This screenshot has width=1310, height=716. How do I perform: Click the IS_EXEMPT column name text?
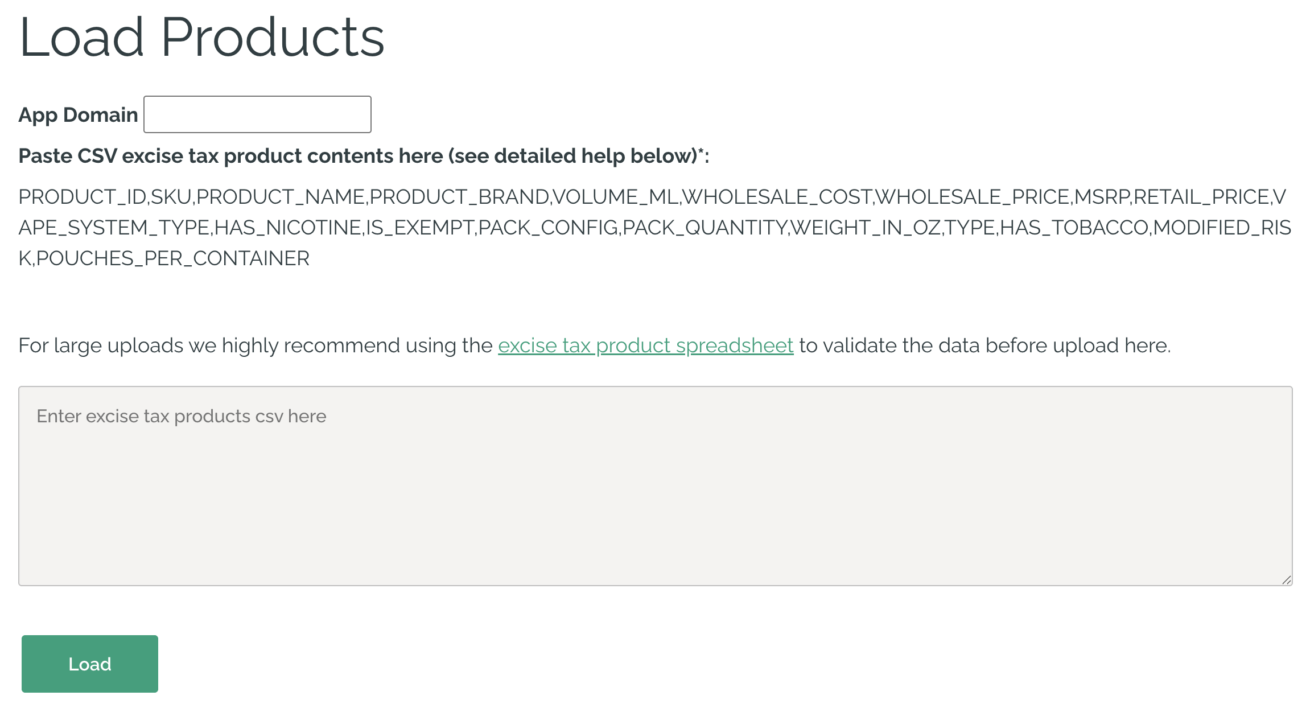[x=419, y=228]
